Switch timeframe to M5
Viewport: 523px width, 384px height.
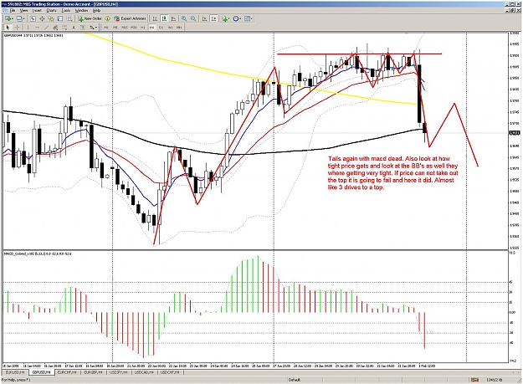pyautogui.click(x=115, y=28)
